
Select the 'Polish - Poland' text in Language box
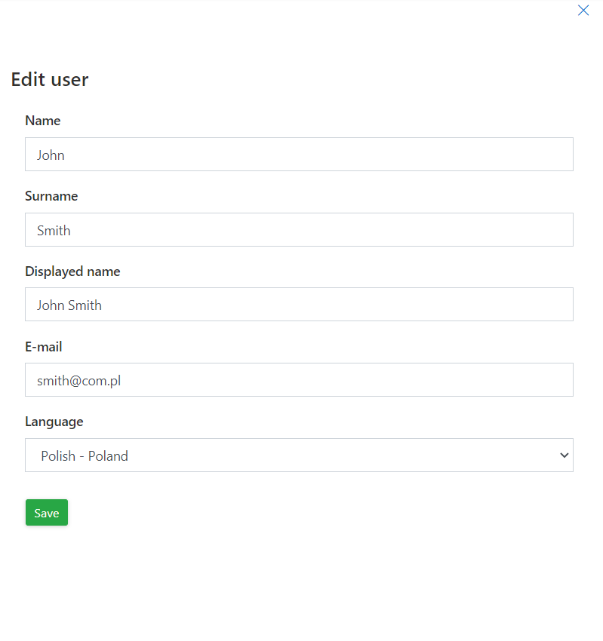coord(85,455)
